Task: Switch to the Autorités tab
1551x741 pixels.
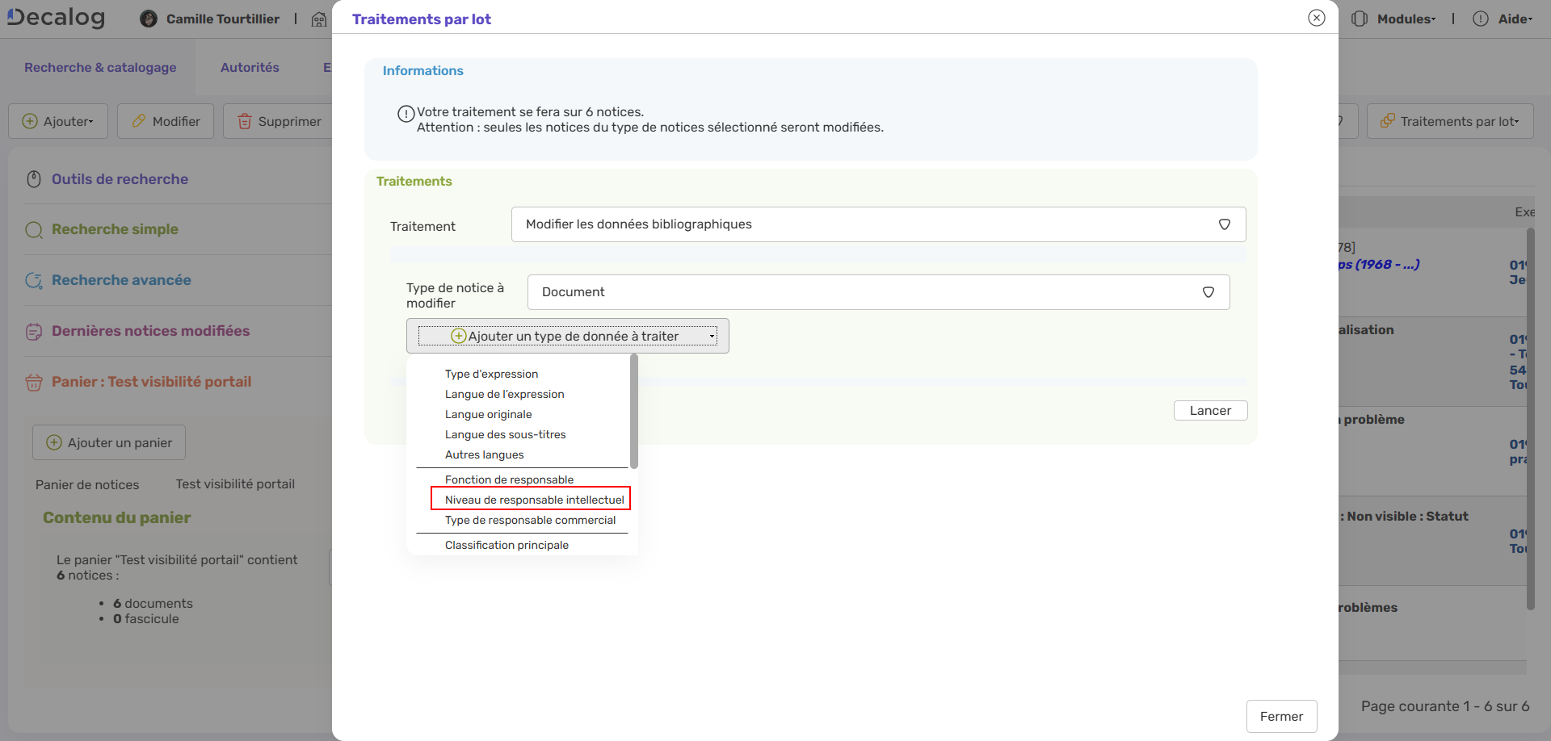Action: (250, 67)
